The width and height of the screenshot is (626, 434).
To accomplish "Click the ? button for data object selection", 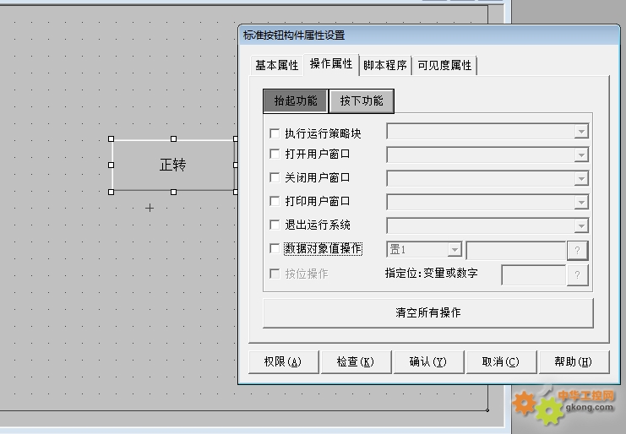I will point(577,251).
